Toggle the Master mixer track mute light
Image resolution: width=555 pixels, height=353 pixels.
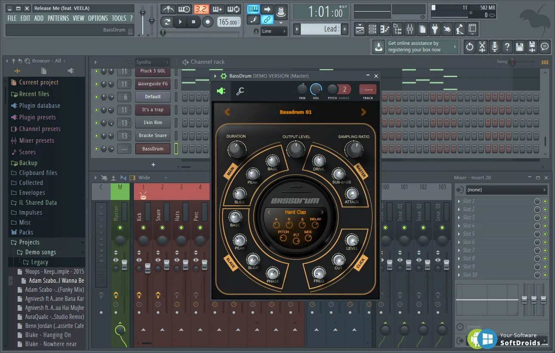(x=120, y=228)
